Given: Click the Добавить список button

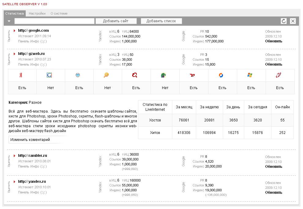Looking at the screenshot, I should pos(161,21).
